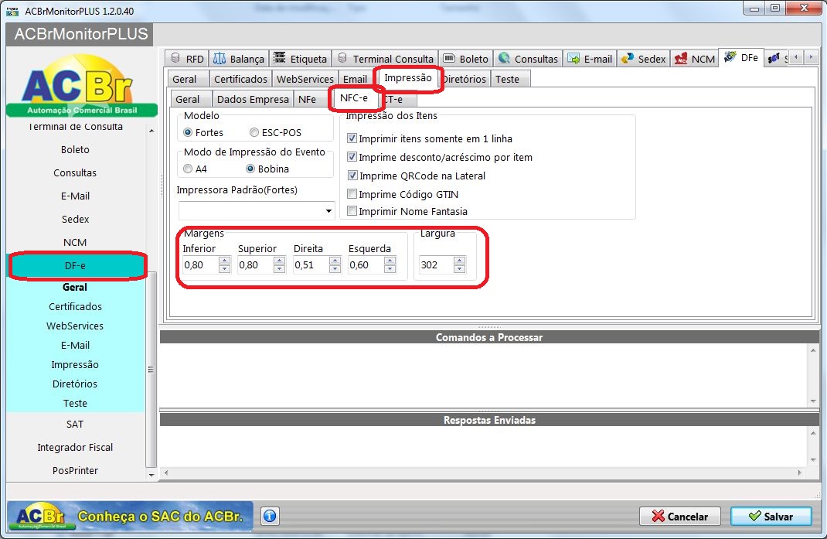
Task: Increase Inferior margin value
Action: click(224, 261)
